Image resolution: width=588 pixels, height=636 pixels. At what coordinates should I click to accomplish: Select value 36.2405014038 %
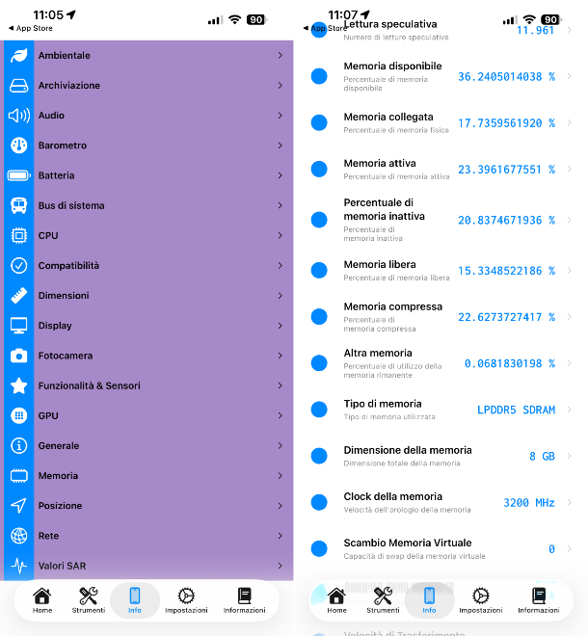pos(506,77)
